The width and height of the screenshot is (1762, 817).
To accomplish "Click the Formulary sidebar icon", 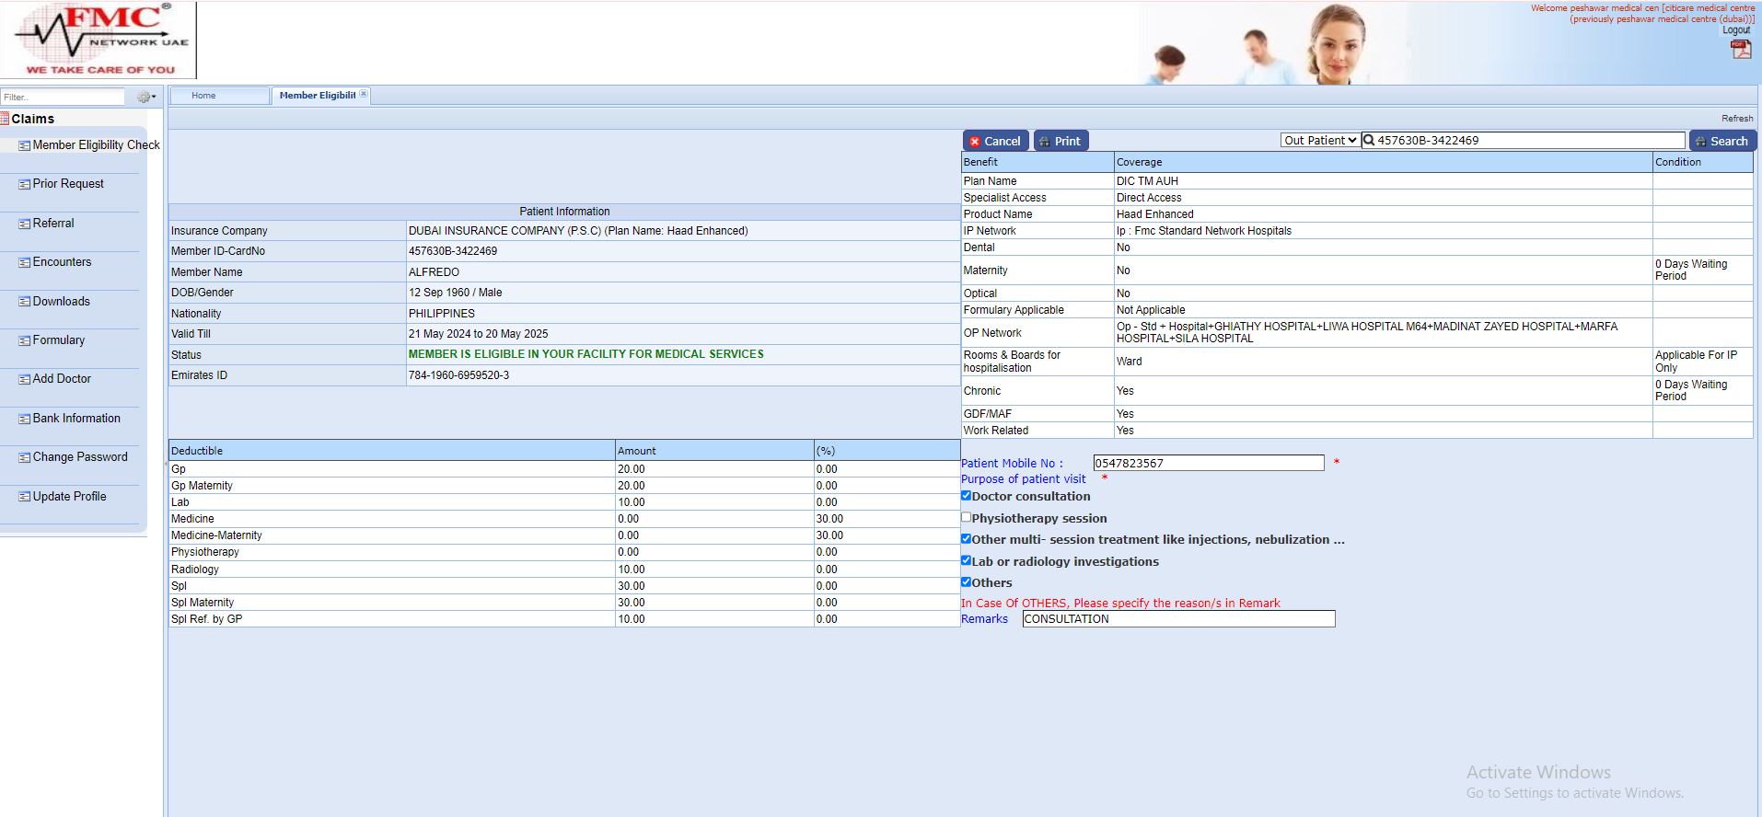I will [x=25, y=341].
